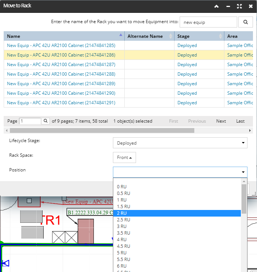
Task: Click Deployed stage for cabinet 21474841291
Action: point(187,103)
